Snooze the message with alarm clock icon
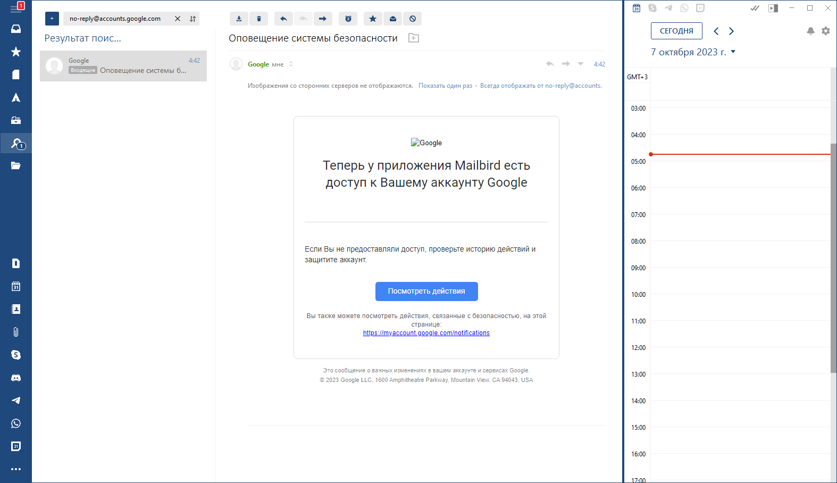The width and height of the screenshot is (837, 483). [348, 19]
